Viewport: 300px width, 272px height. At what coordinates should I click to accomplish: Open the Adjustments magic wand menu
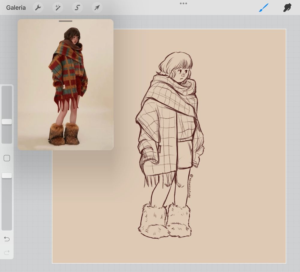(58, 8)
